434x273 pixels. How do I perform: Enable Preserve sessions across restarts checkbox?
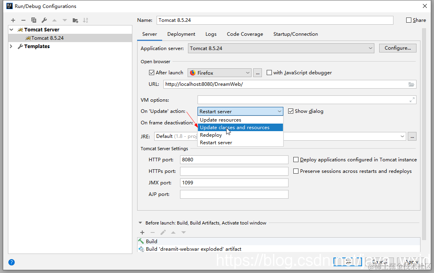[x=296, y=171]
